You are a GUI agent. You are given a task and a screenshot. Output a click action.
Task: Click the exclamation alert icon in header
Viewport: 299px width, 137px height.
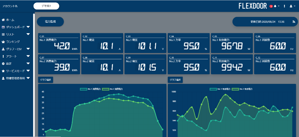(284, 6)
